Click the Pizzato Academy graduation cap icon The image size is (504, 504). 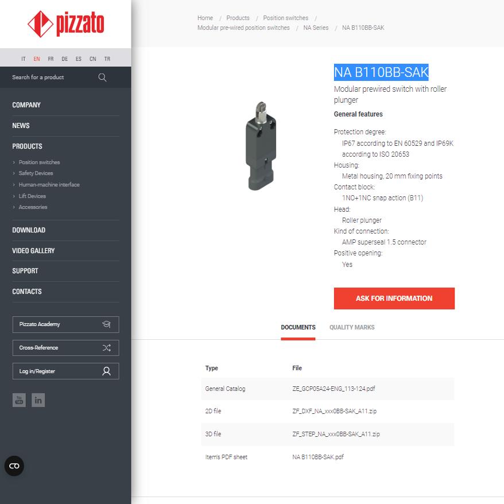coord(106,324)
